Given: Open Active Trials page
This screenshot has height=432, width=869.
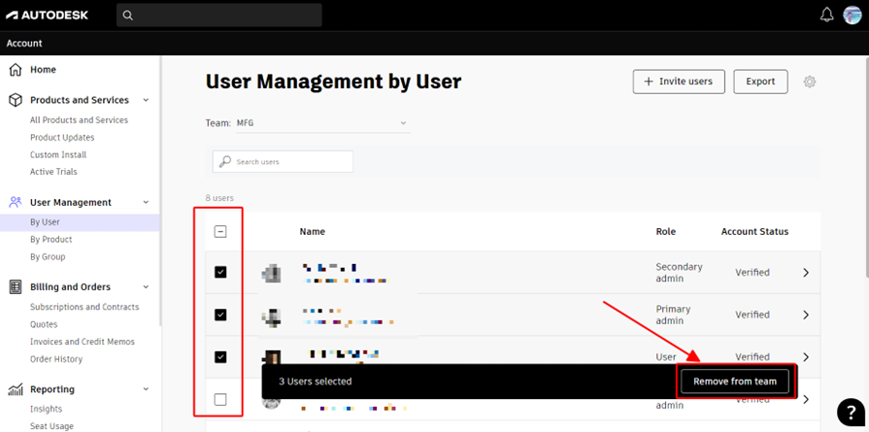Looking at the screenshot, I should (x=53, y=172).
